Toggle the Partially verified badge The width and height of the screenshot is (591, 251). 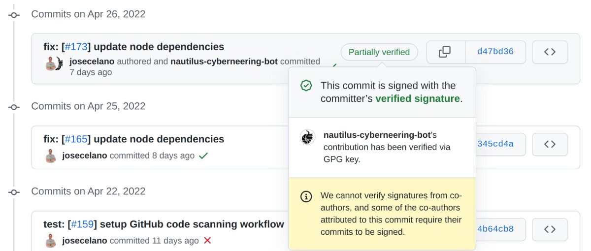tap(379, 52)
